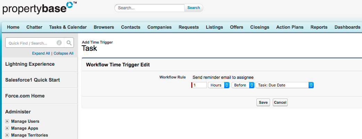
Task: Open the Listings tab
Action: pyautogui.click(x=214, y=27)
